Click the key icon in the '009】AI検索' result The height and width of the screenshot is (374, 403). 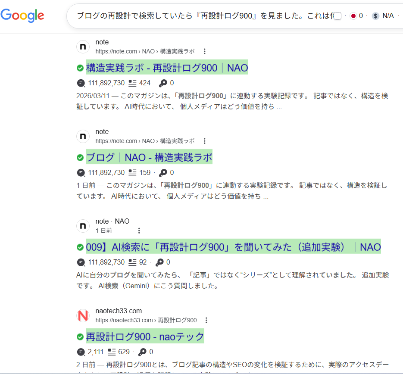point(159,262)
